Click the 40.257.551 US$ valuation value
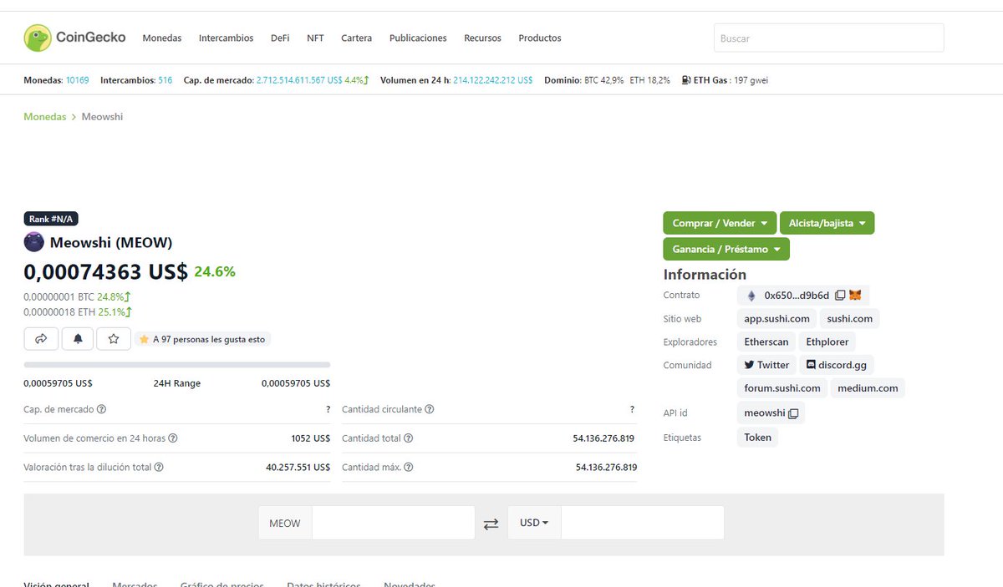Viewport: 1003px width, 587px height. tap(298, 468)
